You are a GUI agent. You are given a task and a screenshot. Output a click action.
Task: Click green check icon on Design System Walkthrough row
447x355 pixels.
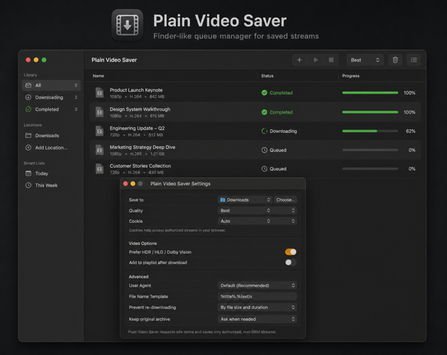point(264,112)
